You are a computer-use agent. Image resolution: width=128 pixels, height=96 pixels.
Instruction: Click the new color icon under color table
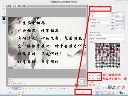(x=114, y=70)
